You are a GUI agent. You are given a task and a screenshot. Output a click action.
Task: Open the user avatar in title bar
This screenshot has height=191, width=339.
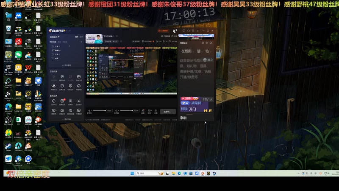175,31
